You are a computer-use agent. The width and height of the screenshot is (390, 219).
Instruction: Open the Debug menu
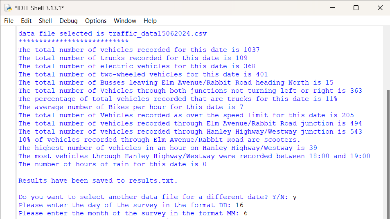coord(68,21)
